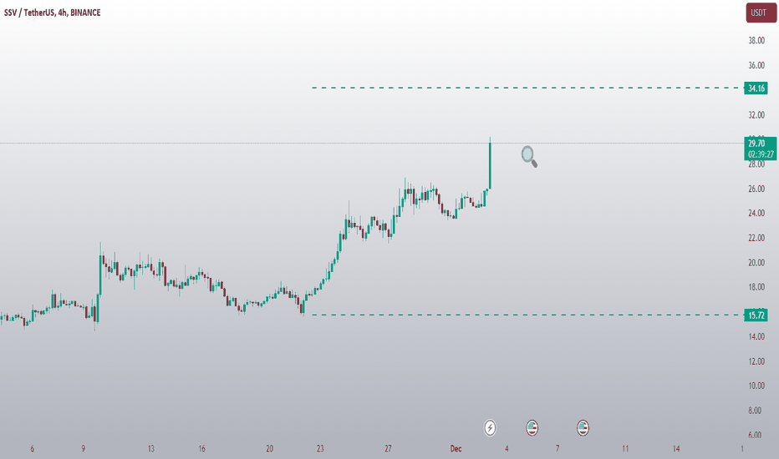Click the first US flag economic event icon

tap(532, 427)
